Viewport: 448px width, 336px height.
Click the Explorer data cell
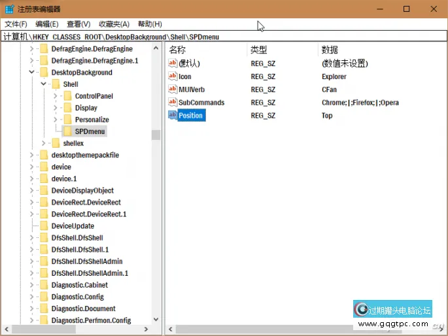click(x=334, y=76)
